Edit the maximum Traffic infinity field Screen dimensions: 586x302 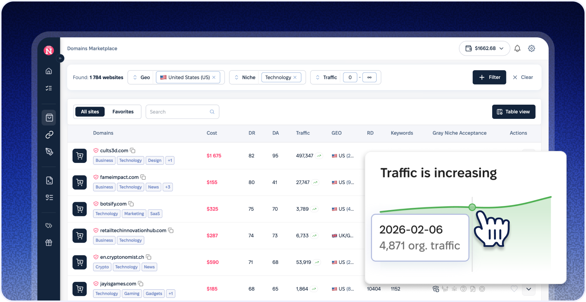(370, 77)
